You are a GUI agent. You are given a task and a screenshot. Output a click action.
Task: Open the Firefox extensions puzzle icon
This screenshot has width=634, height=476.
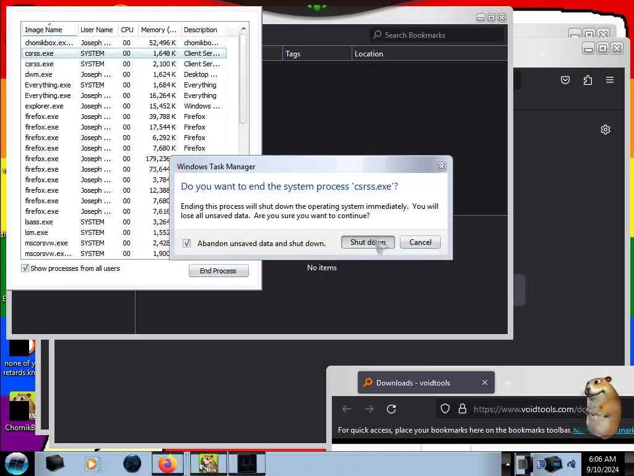(x=588, y=80)
